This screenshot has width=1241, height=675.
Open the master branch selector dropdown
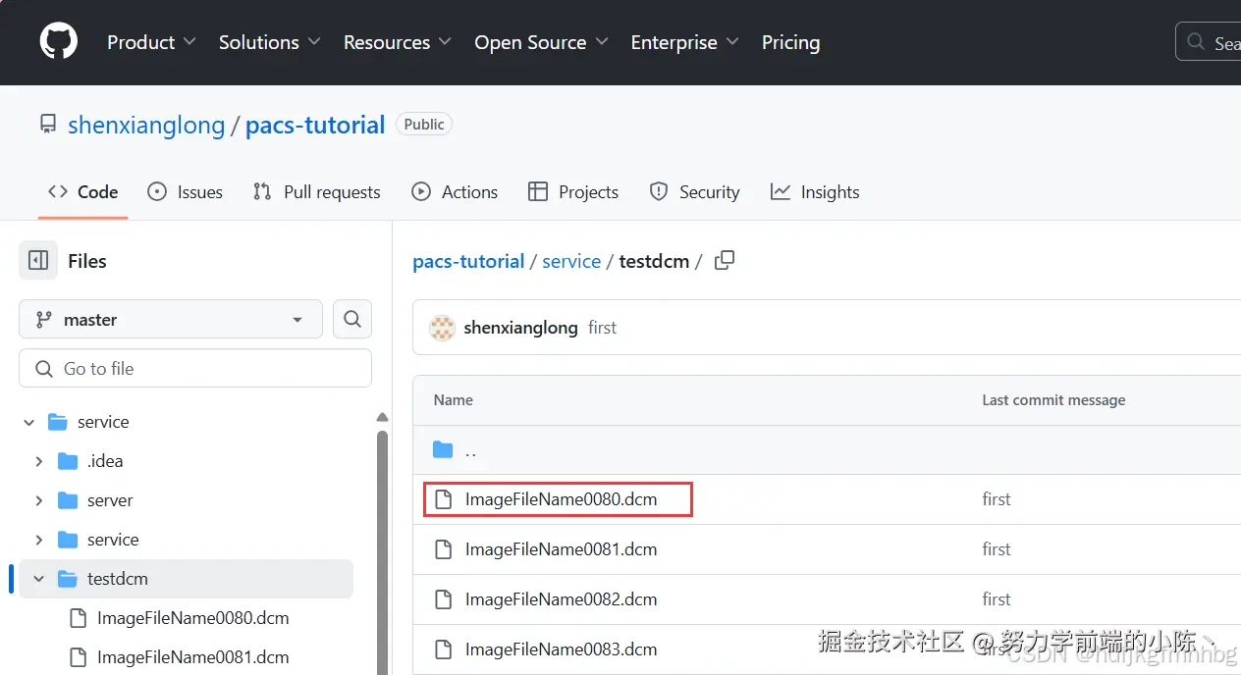(171, 320)
